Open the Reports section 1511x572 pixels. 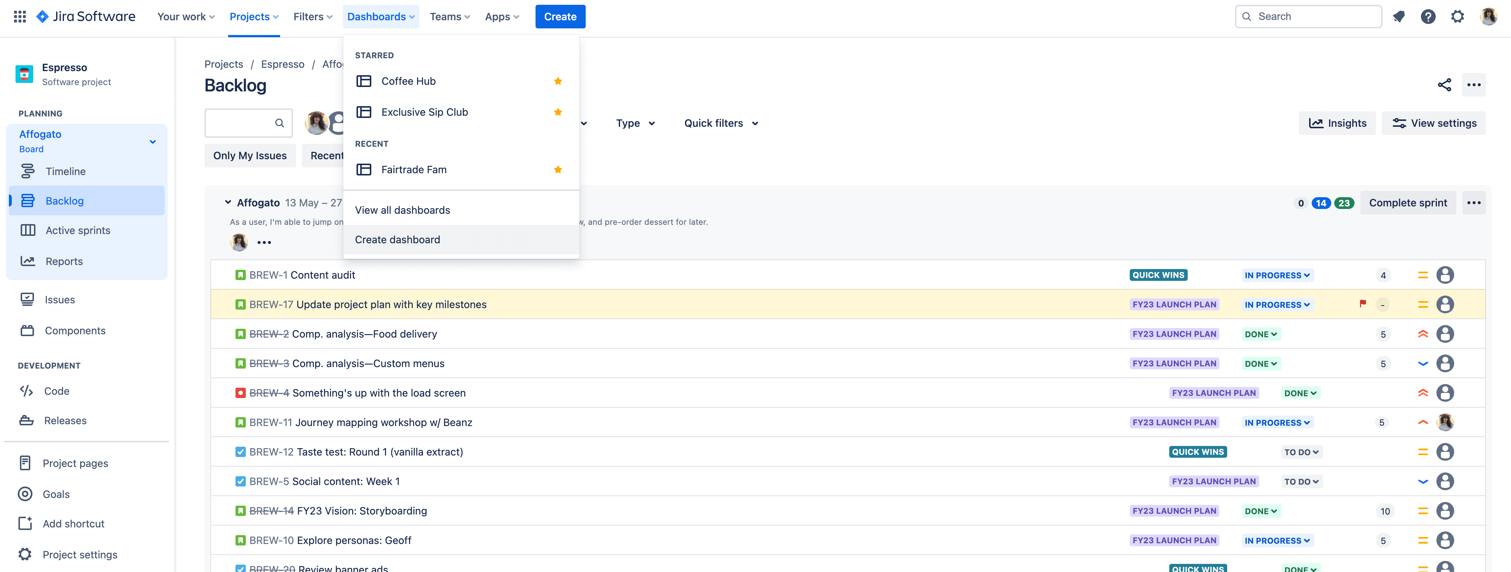(x=63, y=261)
